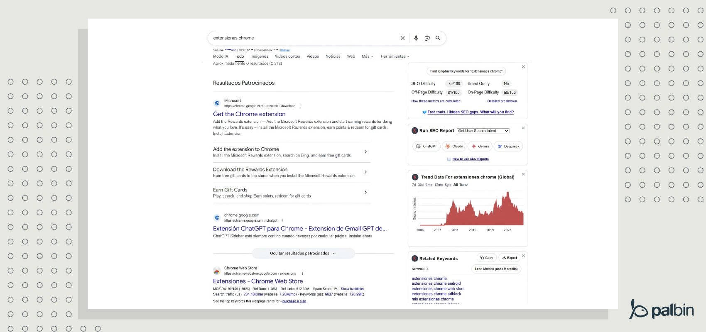The height and width of the screenshot is (332, 706).
Task: Close the Run SEO Report panel
Action: pyautogui.click(x=523, y=128)
